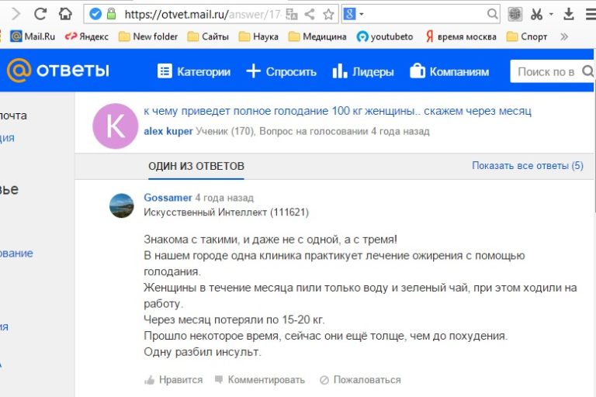Image resolution: width=596 pixels, height=397 pixels.
Task: Open the Сайты bookmark folder
Action: coord(208,36)
